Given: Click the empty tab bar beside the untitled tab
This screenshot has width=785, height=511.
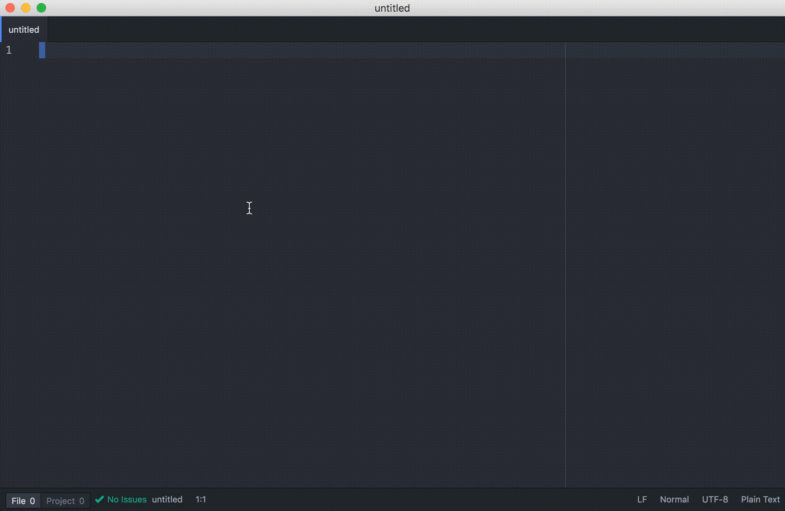Looking at the screenshot, I should (x=390, y=30).
